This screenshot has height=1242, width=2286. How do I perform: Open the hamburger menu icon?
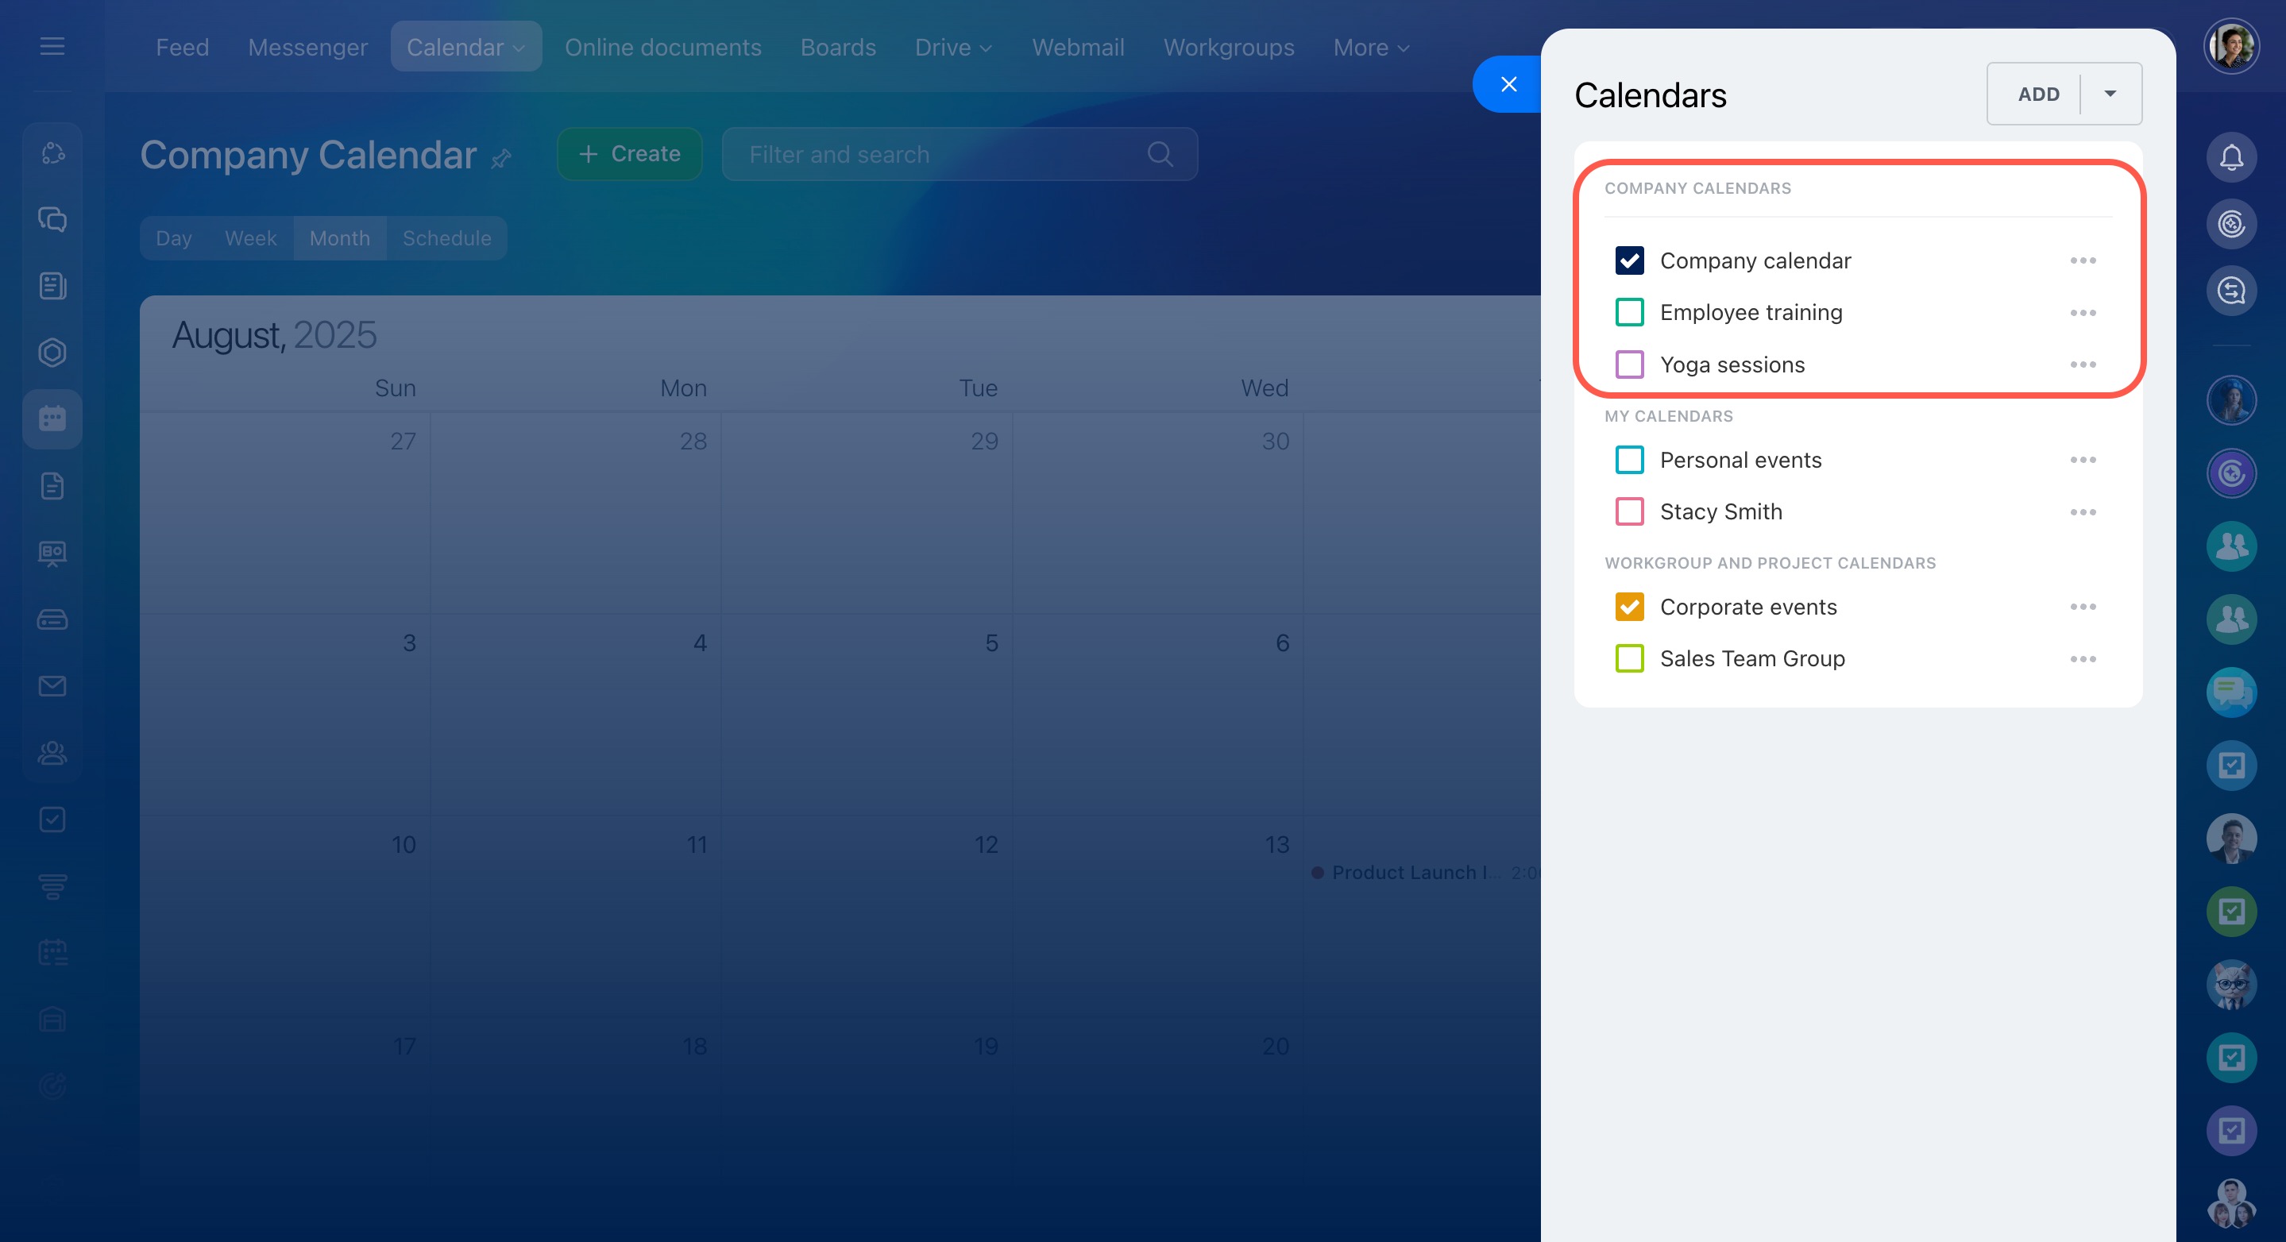(52, 46)
